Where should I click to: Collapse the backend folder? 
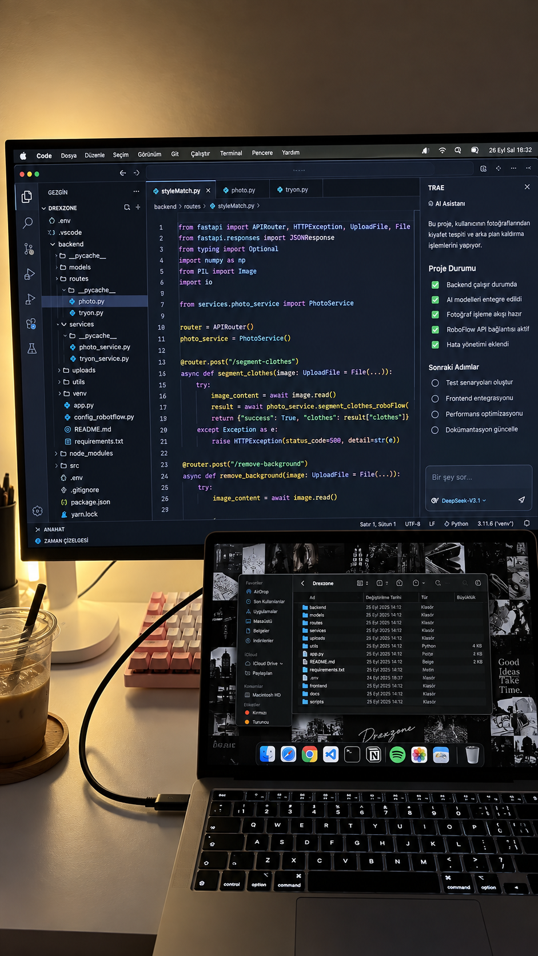tap(53, 244)
